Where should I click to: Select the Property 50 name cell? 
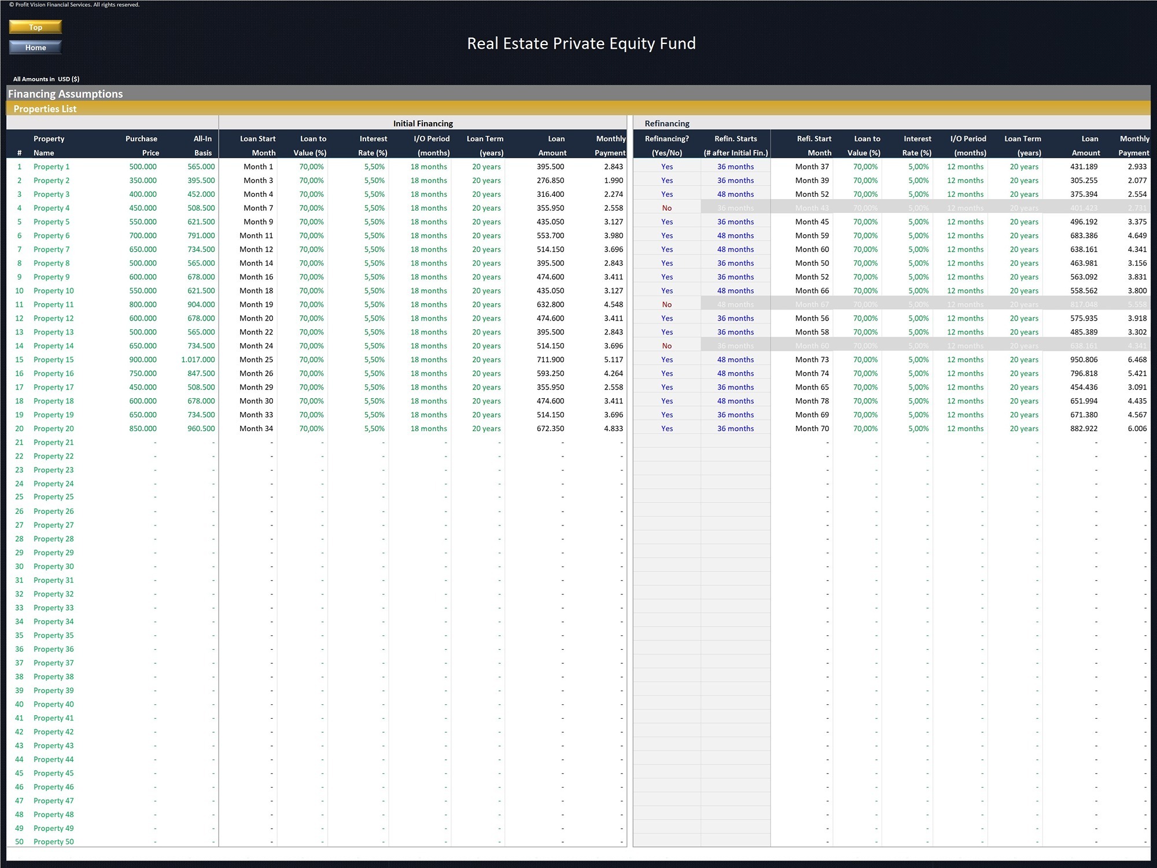tap(53, 842)
